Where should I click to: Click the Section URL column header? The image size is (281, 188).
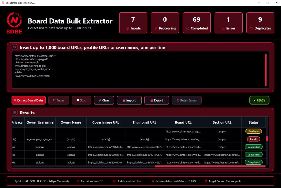pyautogui.click(x=222, y=122)
